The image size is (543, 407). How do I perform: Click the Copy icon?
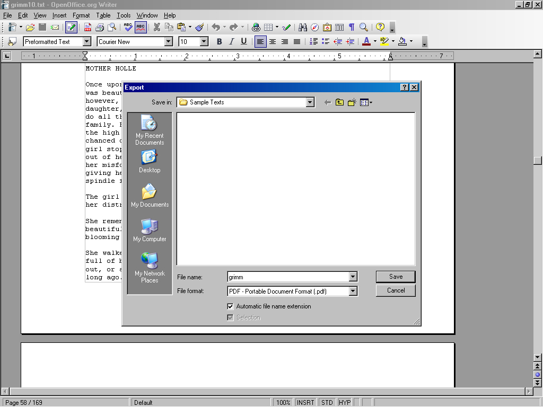tap(169, 27)
